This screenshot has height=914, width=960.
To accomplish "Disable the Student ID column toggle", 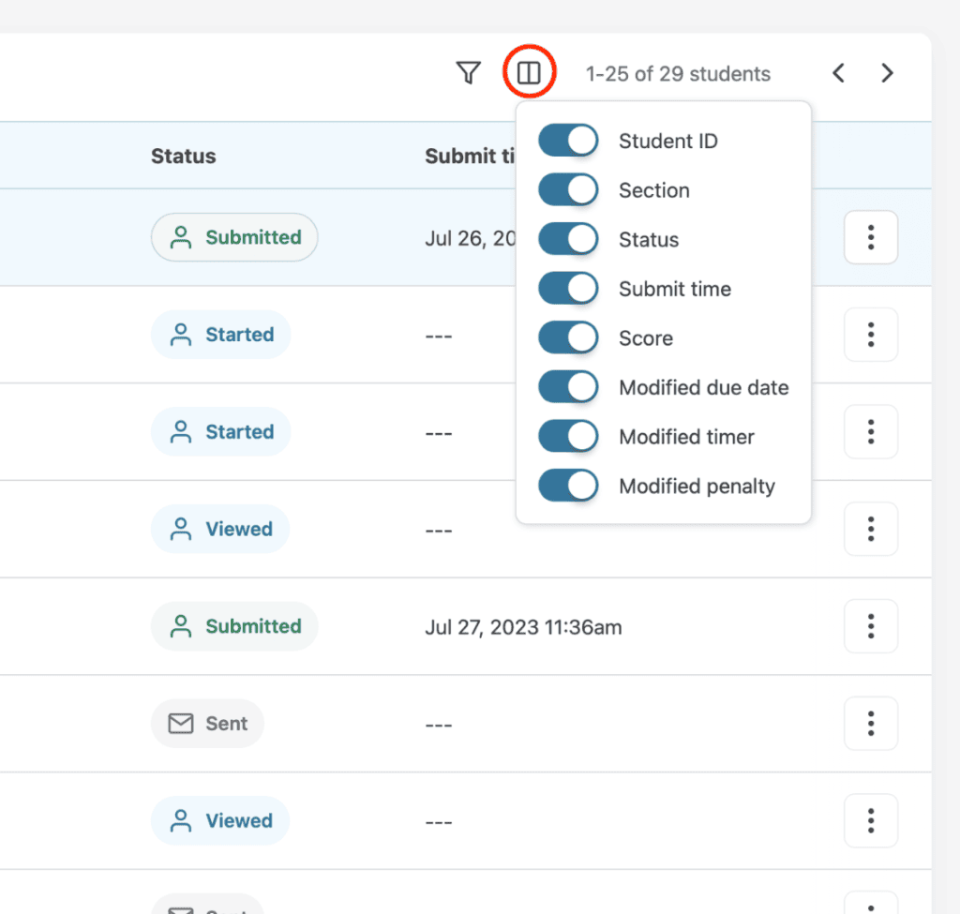I will 568,140.
